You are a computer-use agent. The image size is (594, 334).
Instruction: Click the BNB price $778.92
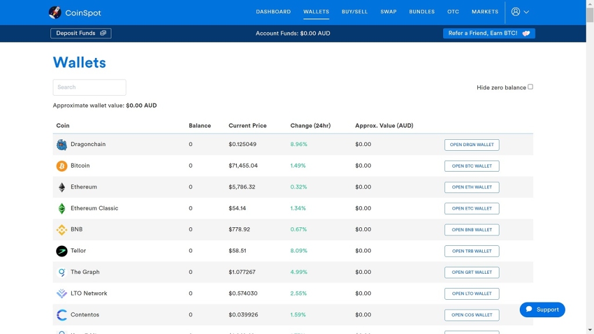[x=239, y=230]
